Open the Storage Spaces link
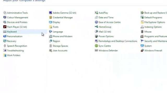The image size is (167, 93). 60,46
